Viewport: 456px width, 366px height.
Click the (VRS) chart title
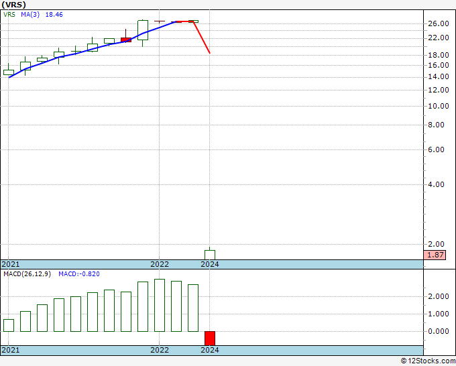pos(14,5)
